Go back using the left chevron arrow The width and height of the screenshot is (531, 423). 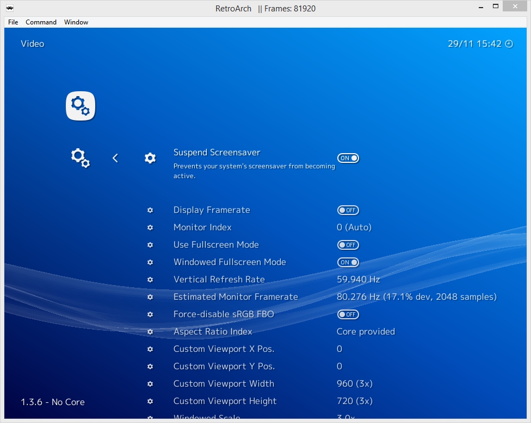click(x=115, y=158)
